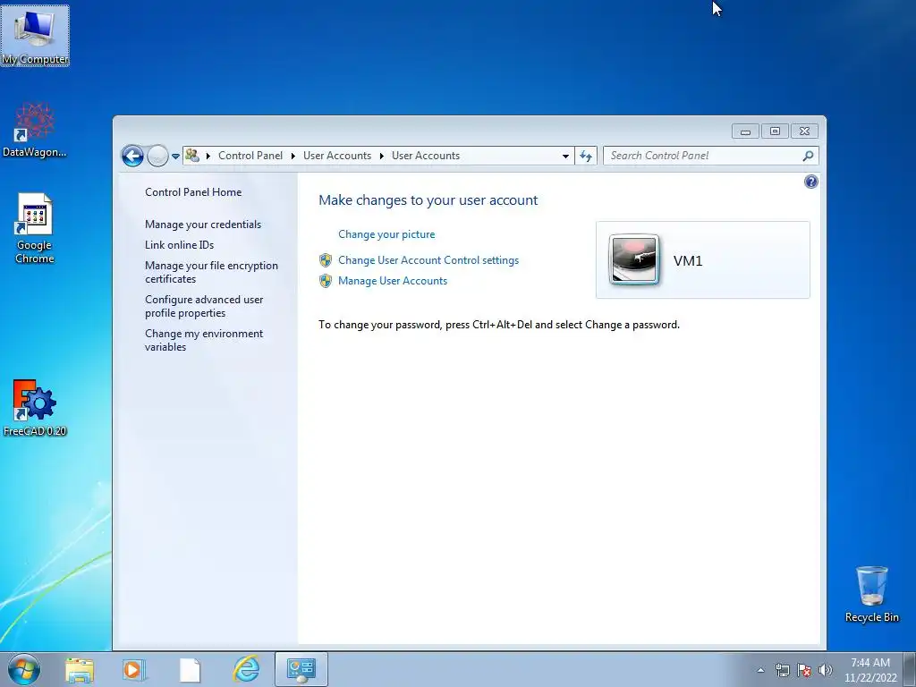This screenshot has width=916, height=687.
Task: Click the User Accounts icon in address bar
Action: coord(191,156)
